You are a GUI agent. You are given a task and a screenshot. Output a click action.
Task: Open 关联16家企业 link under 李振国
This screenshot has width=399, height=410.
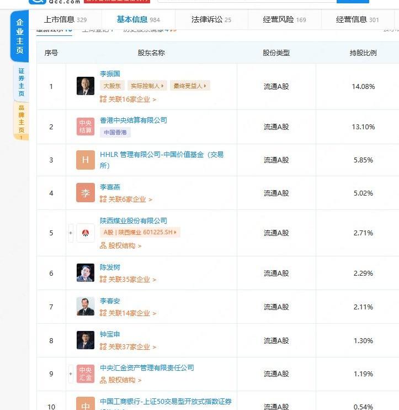coord(128,99)
